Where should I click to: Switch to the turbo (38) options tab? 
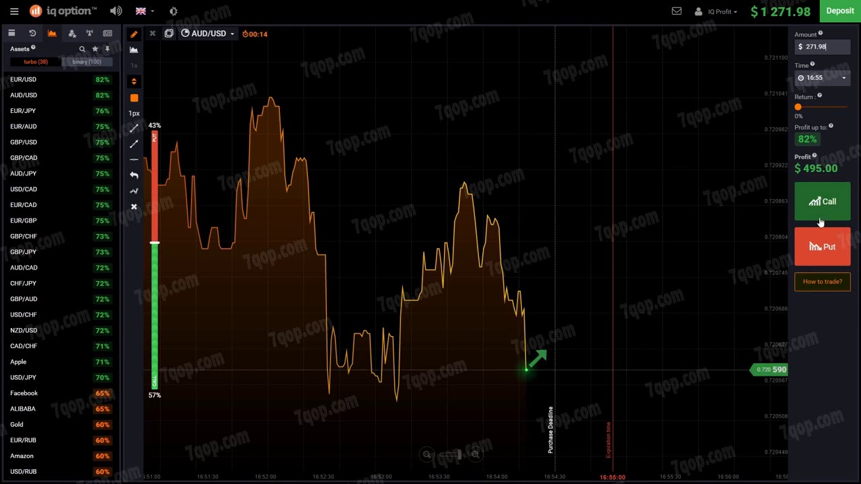(35, 62)
